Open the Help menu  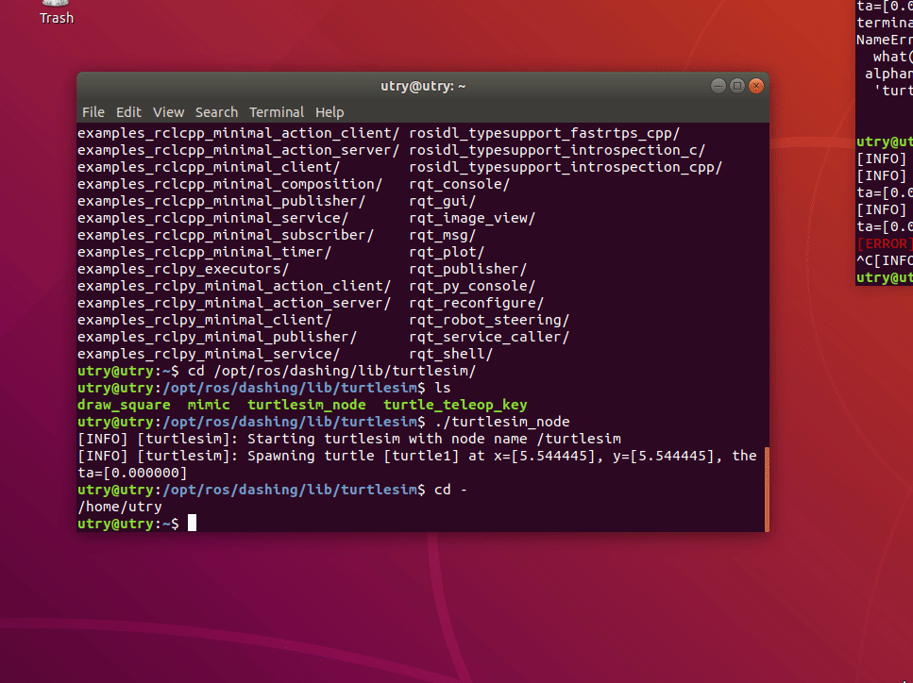[330, 112]
